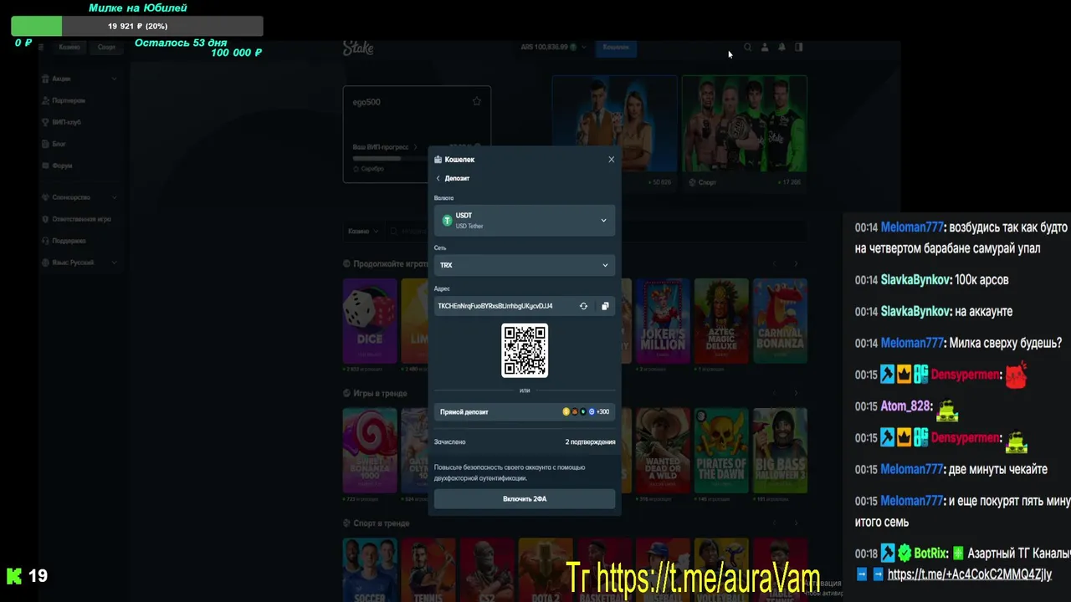Open the Sweet Bonanza 1000 game thumbnail

click(370, 451)
